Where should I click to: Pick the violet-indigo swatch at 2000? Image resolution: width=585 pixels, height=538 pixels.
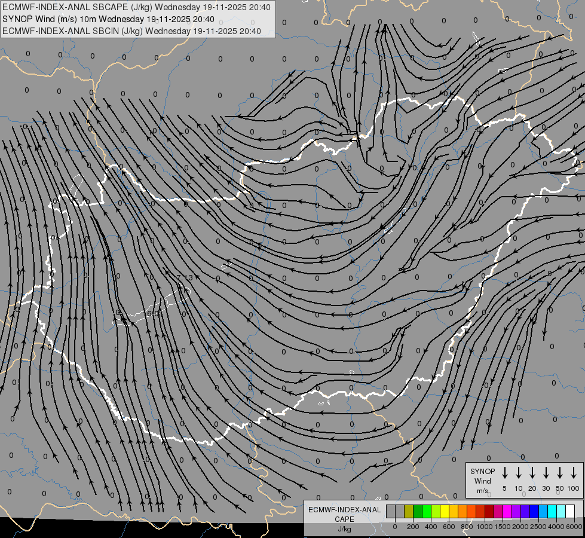[525, 511]
